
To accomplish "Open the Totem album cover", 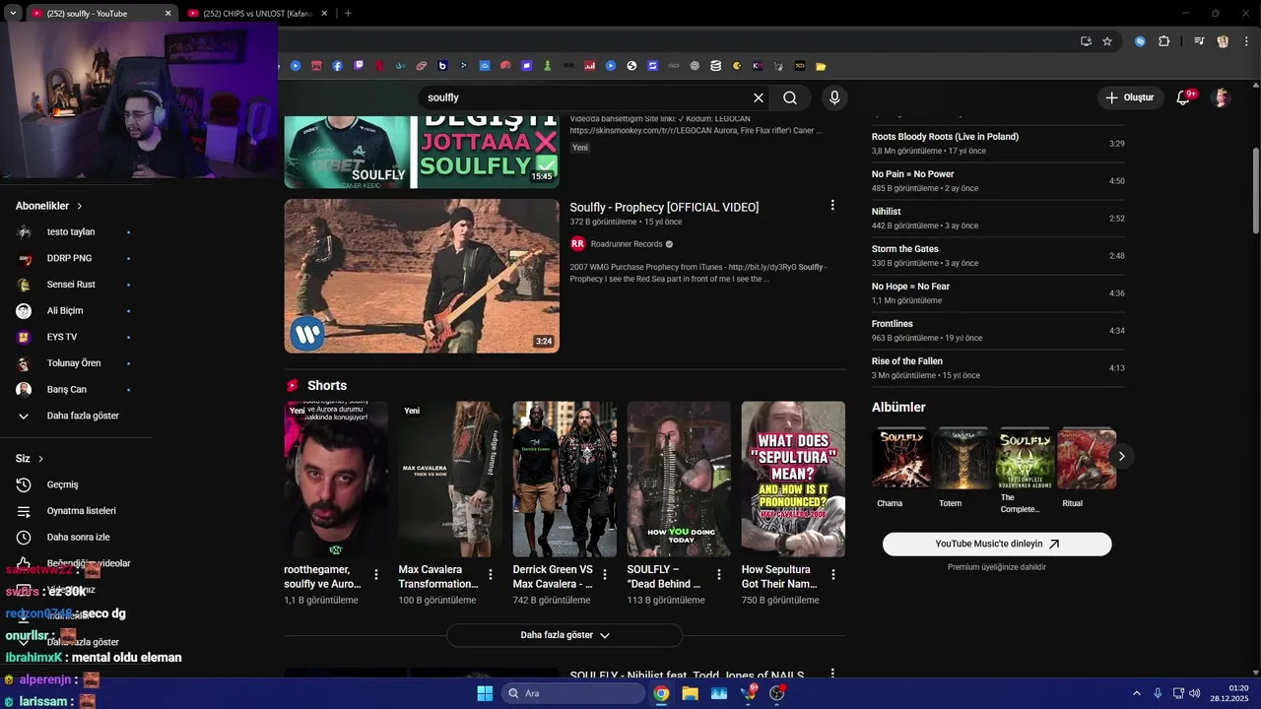I will [963, 458].
